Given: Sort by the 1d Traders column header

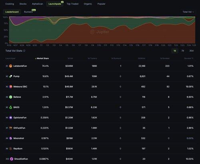Looking at the screenshot, I should tap(92, 59).
